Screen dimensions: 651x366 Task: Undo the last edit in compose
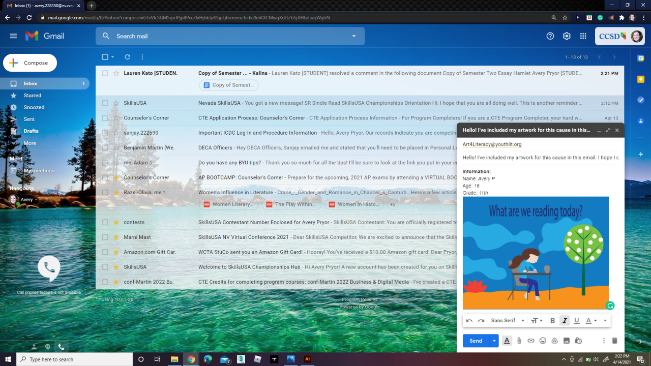click(469, 321)
